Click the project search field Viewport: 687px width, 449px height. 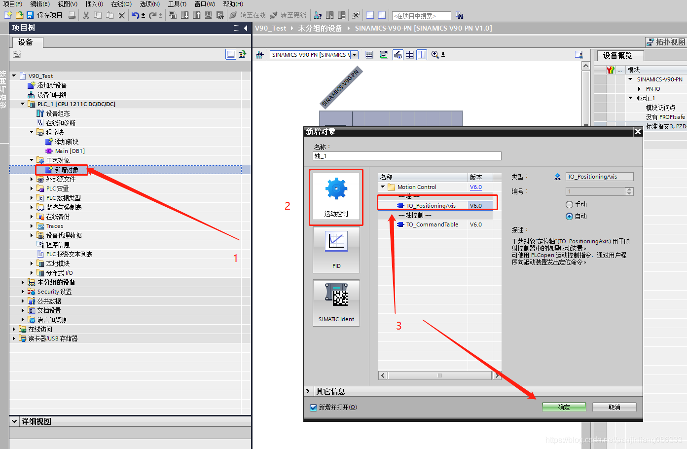pos(421,16)
